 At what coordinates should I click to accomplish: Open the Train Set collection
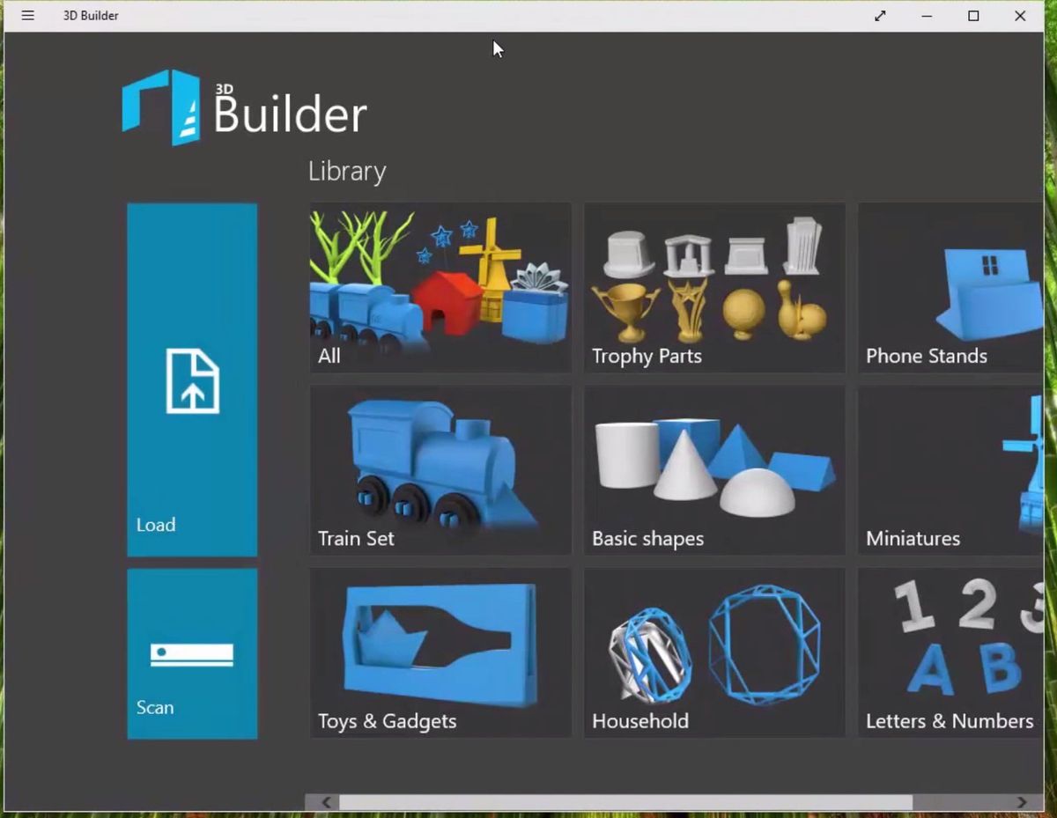click(x=440, y=470)
